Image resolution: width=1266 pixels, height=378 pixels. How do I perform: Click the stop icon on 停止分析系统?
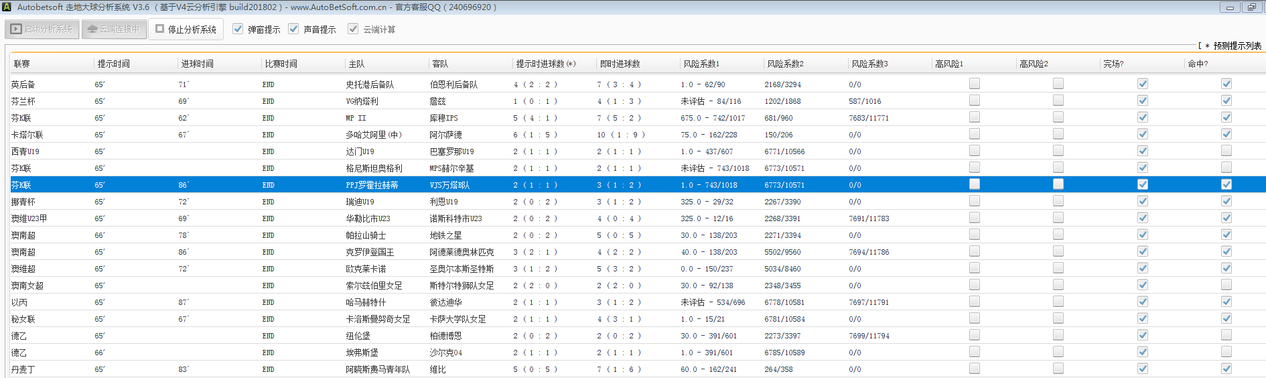(160, 29)
